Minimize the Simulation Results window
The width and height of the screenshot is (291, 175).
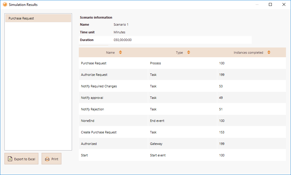257,4
